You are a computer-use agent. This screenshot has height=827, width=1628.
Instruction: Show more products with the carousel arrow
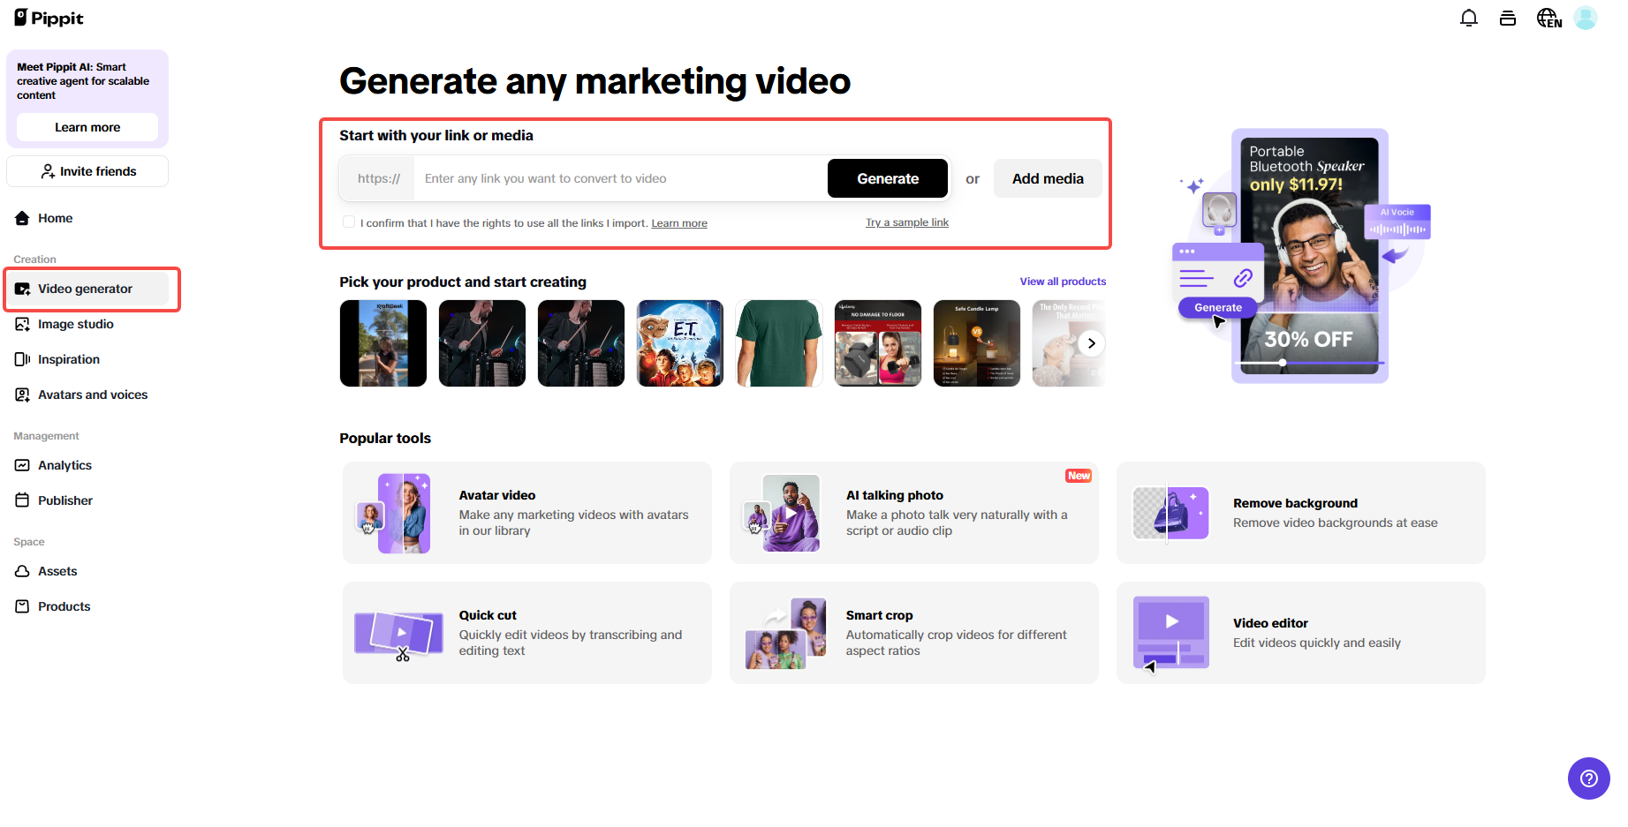click(x=1091, y=342)
